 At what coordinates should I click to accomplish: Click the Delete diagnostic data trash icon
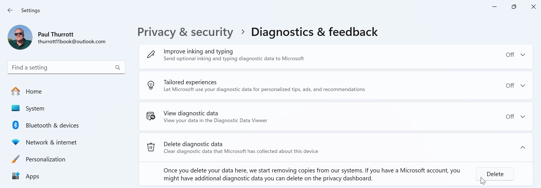(151, 147)
